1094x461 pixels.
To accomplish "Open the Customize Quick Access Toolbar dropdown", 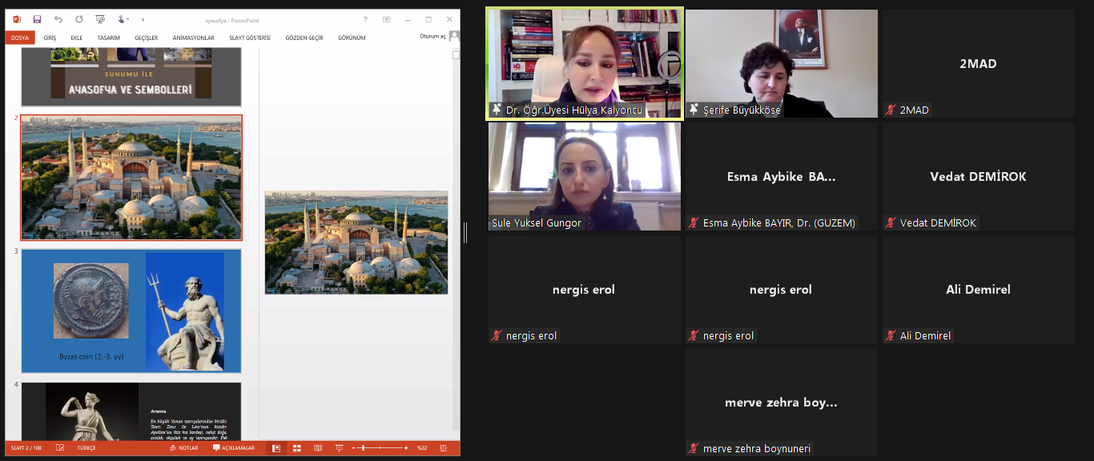I will pos(143,19).
